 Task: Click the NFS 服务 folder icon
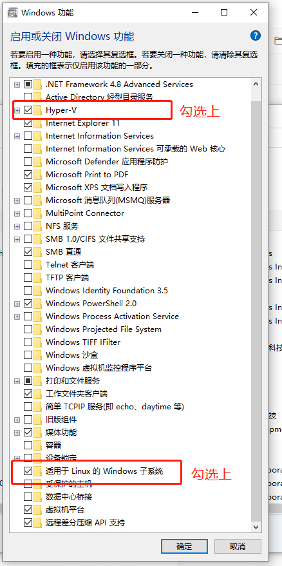38,226
